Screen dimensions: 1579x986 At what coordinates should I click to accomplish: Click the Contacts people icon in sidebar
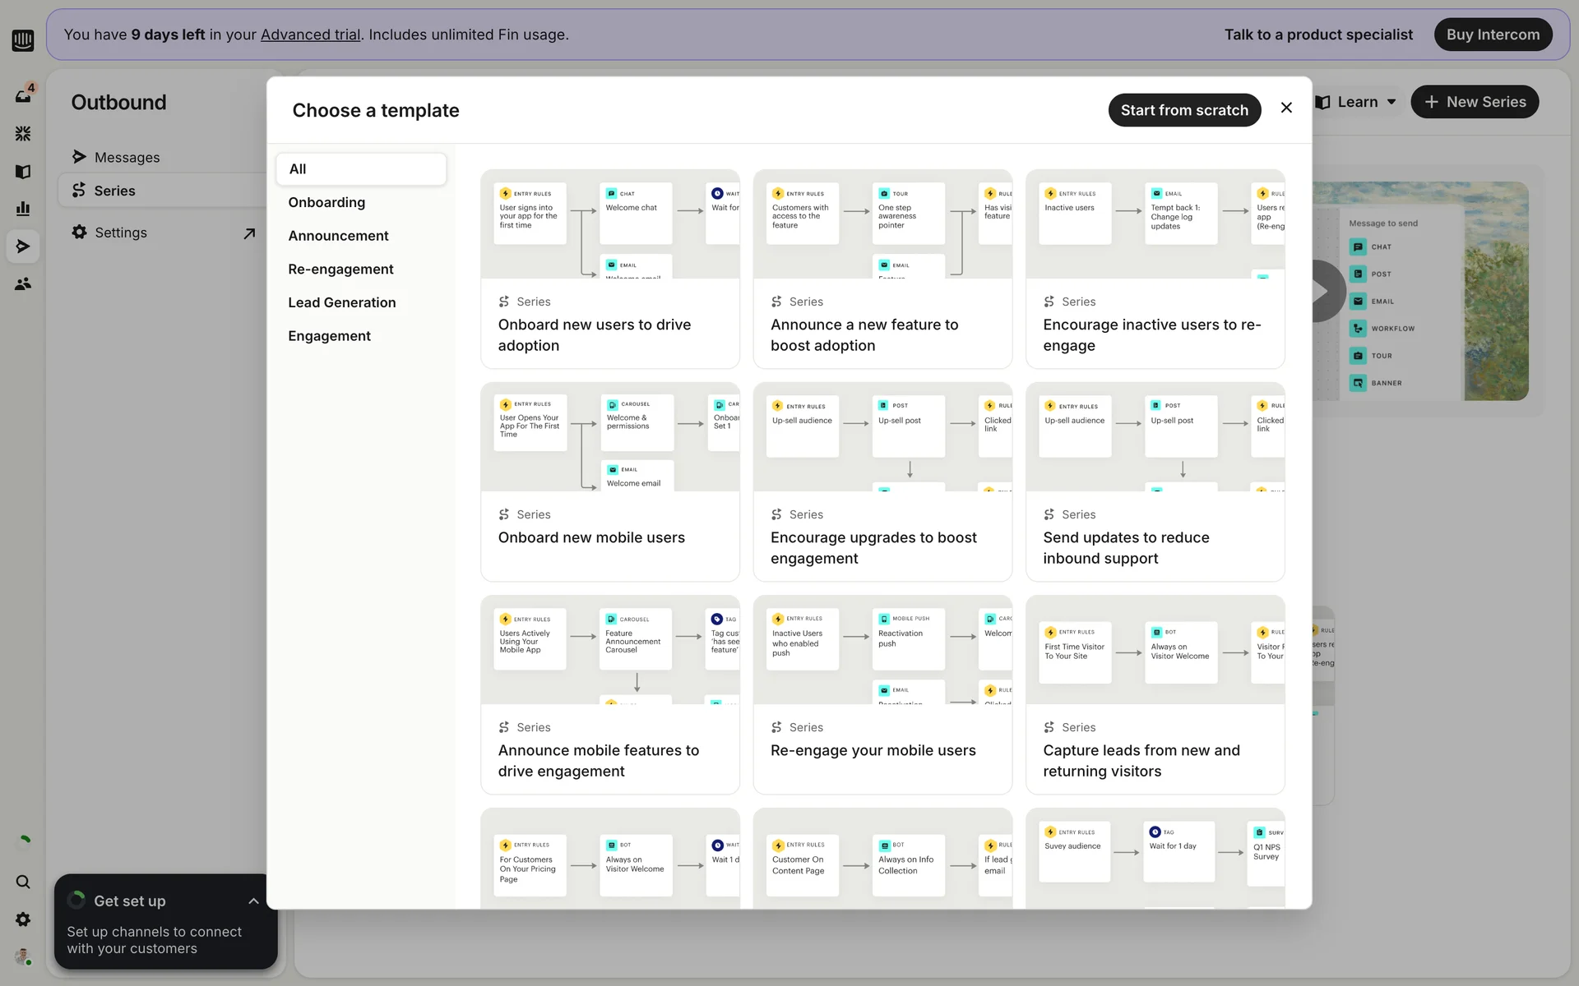tap(23, 283)
